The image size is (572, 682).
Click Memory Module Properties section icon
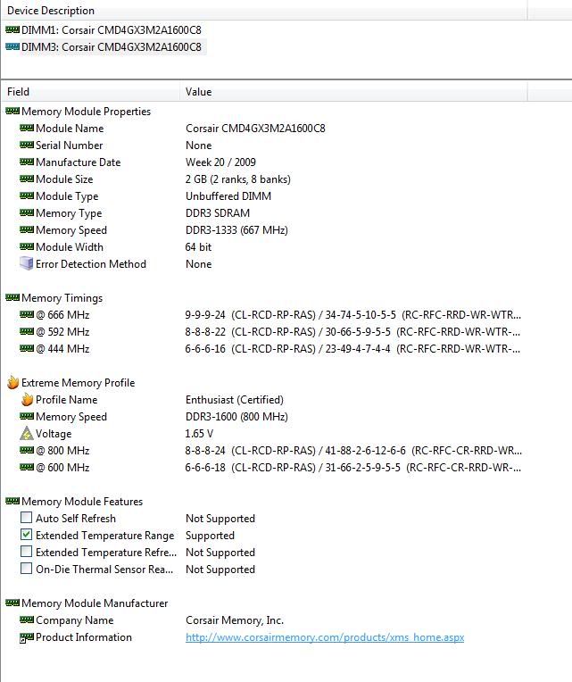12,111
